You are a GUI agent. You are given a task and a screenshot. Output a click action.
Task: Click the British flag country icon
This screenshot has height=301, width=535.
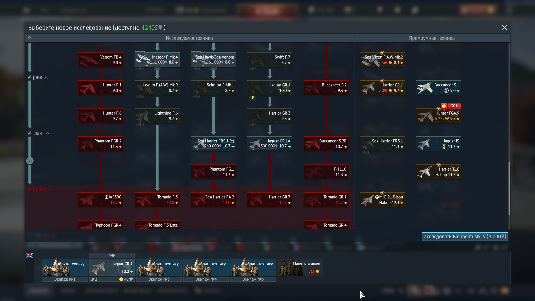pyautogui.click(x=29, y=255)
